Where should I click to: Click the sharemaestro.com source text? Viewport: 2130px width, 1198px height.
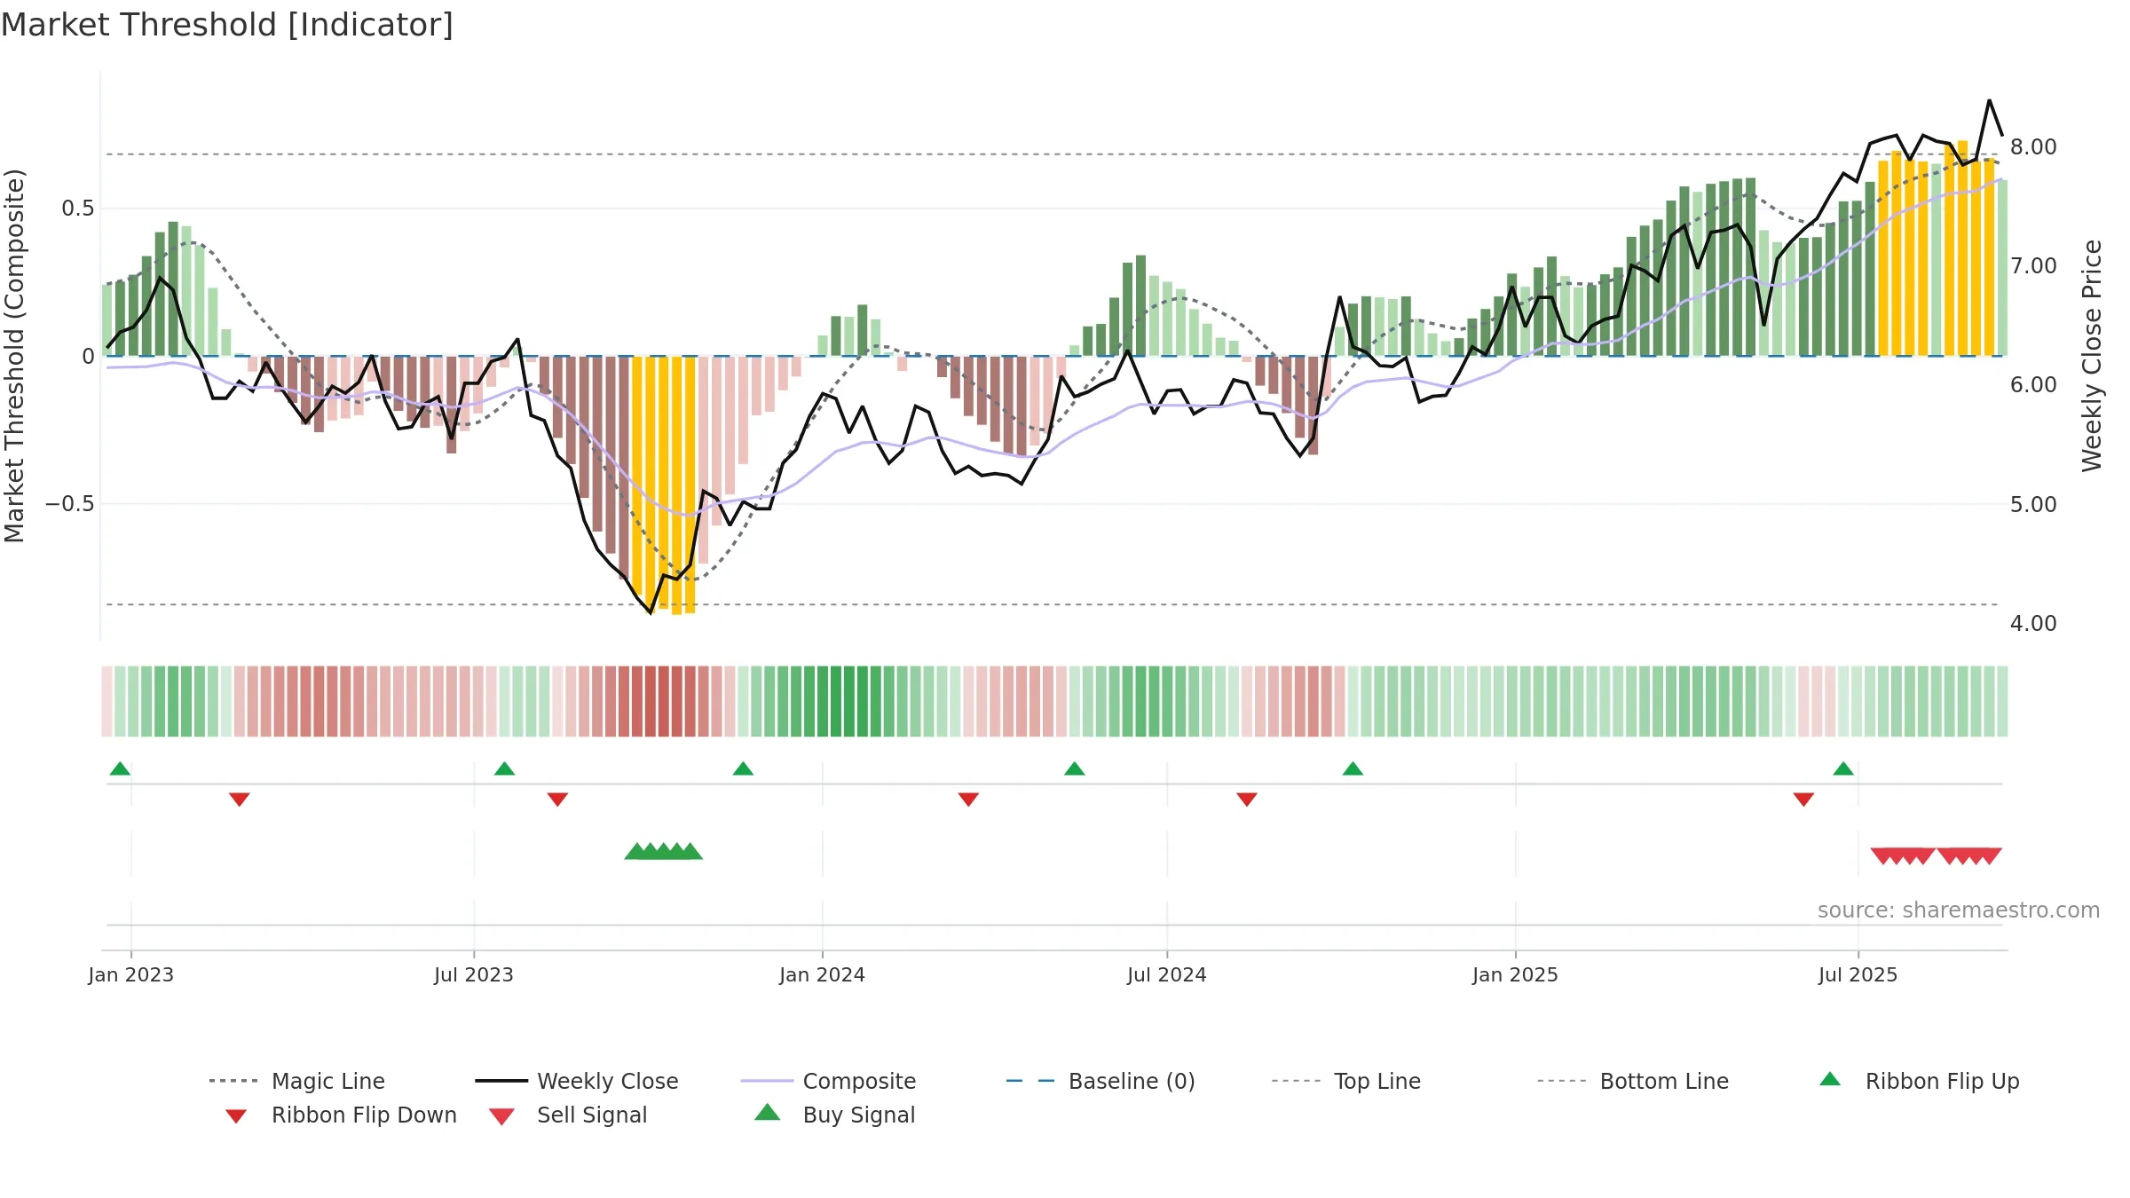tap(1959, 910)
